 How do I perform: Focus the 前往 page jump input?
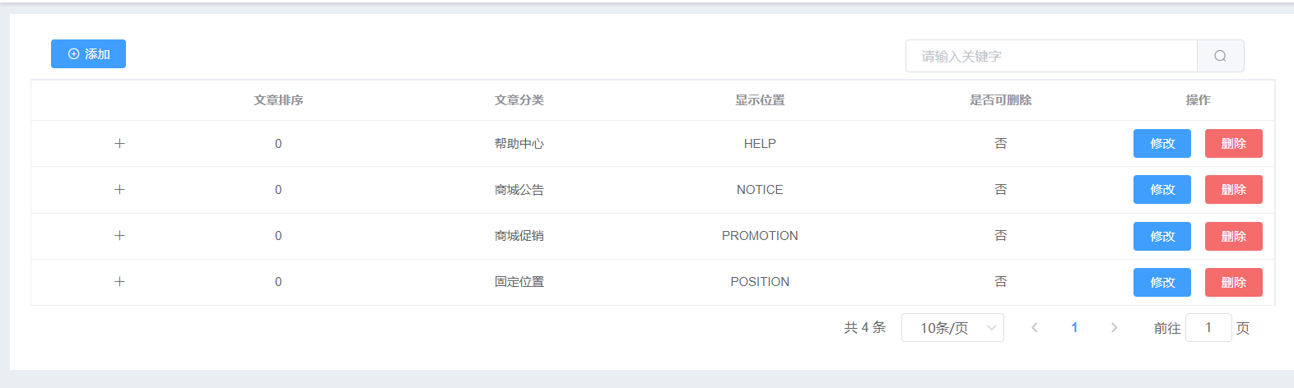1208,327
